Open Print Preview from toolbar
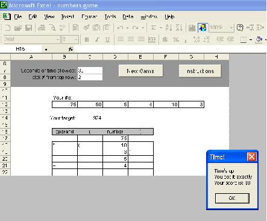Screen dimensions: 267x221 click(52, 28)
